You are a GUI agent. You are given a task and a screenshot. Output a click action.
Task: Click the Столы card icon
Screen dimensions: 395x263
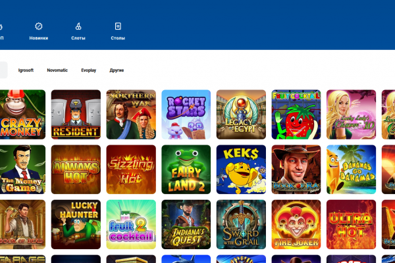[118, 26]
